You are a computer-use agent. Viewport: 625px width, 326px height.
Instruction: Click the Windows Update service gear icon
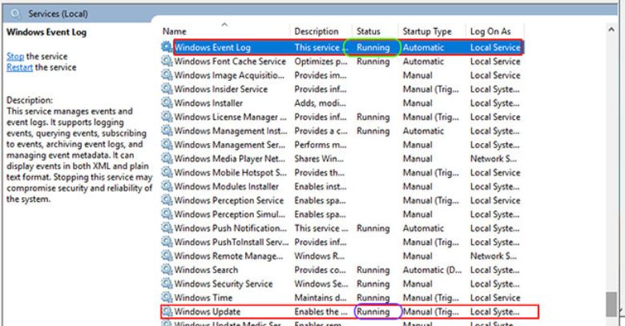tap(167, 312)
